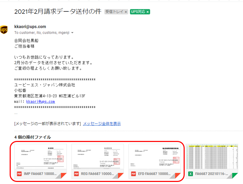Remove the UPS対応 label with its x
The width and height of the screenshot is (243, 184).
[148, 12]
